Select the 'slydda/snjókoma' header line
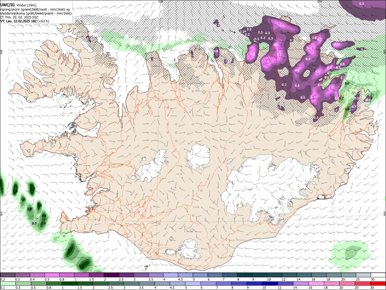Screen dimensions: 386x290 click(x=36, y=13)
